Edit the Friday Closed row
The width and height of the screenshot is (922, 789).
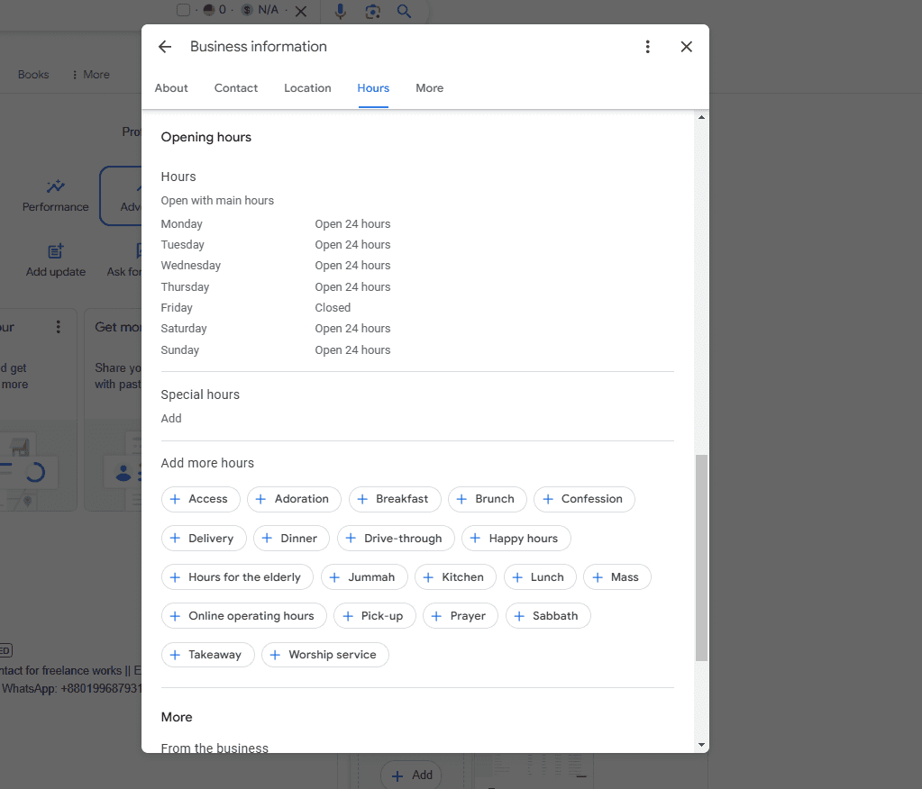coord(256,308)
